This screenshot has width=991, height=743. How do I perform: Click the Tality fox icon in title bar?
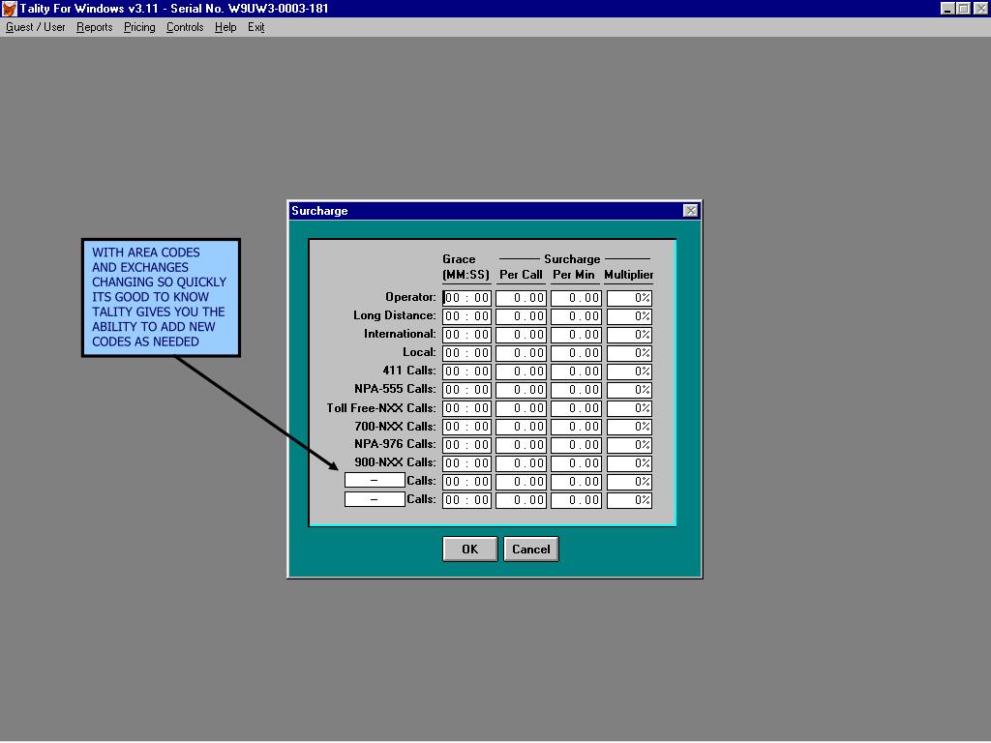[9, 8]
